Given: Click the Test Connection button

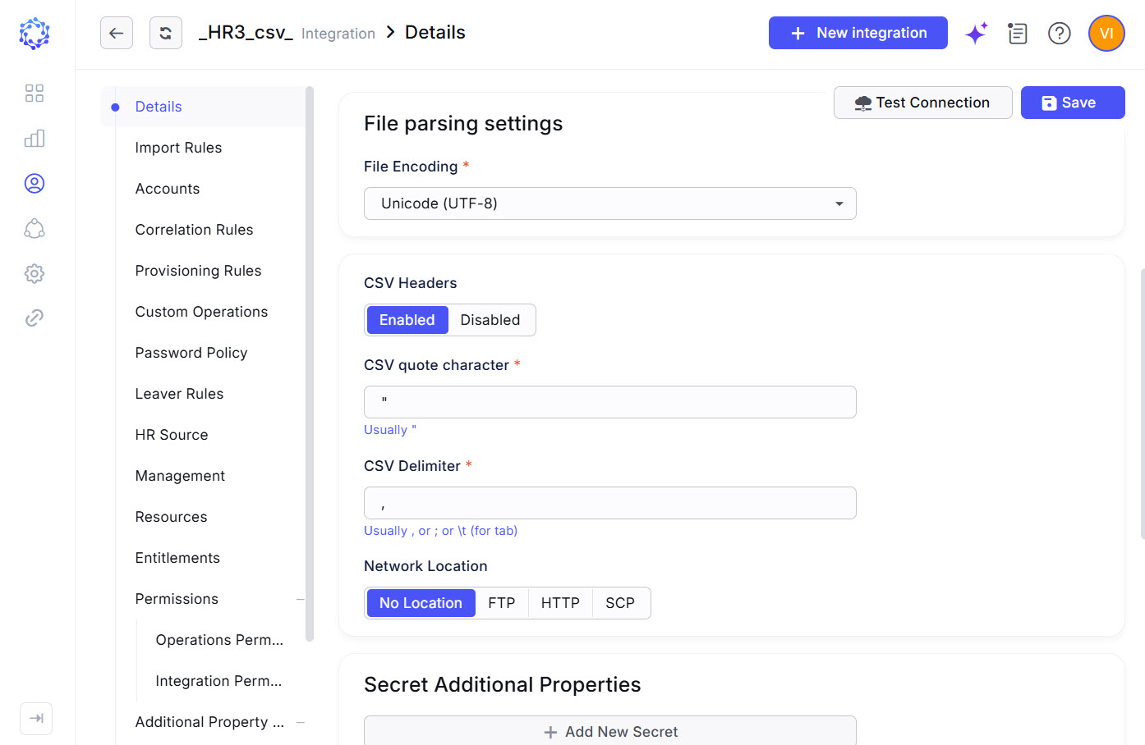Looking at the screenshot, I should click(923, 103).
